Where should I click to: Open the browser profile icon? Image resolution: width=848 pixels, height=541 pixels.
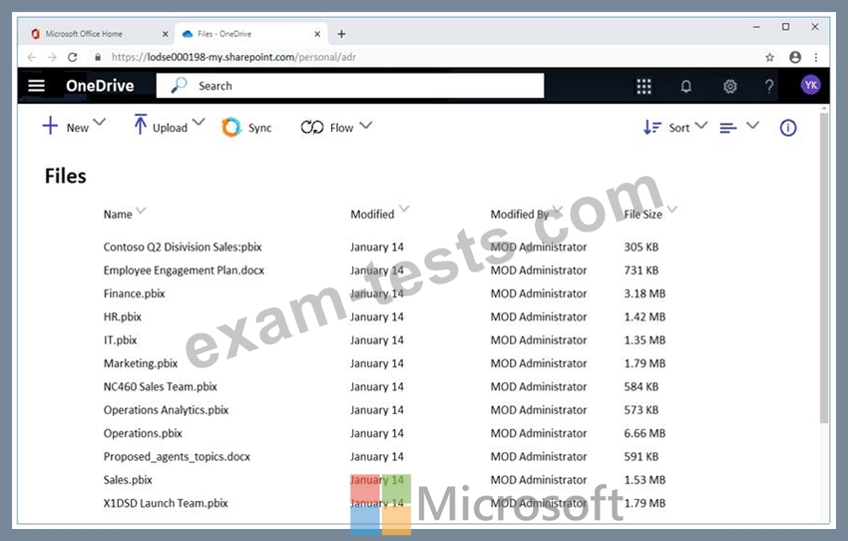(x=794, y=57)
